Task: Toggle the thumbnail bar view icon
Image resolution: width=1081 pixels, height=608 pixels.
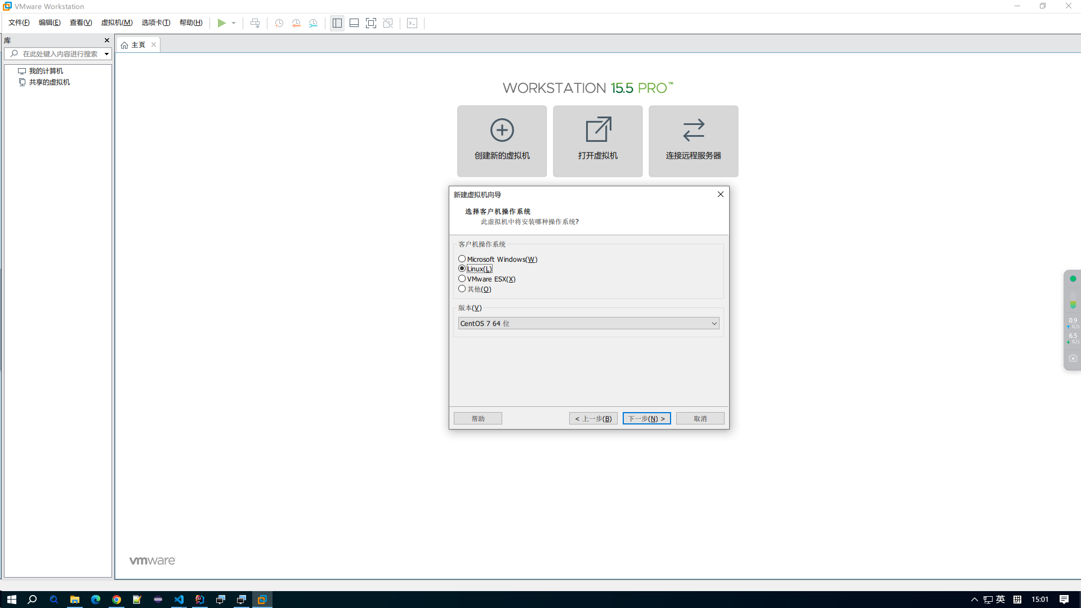Action: pyautogui.click(x=354, y=23)
